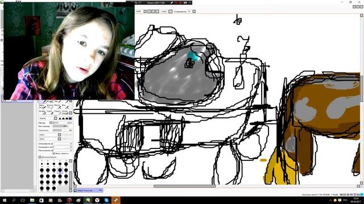Select the Copic marker tool

[49, 112]
